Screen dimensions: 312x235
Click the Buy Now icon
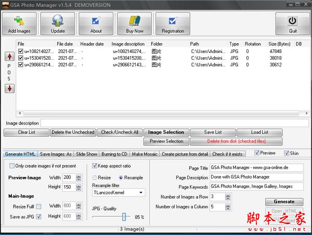pyautogui.click(x=134, y=21)
